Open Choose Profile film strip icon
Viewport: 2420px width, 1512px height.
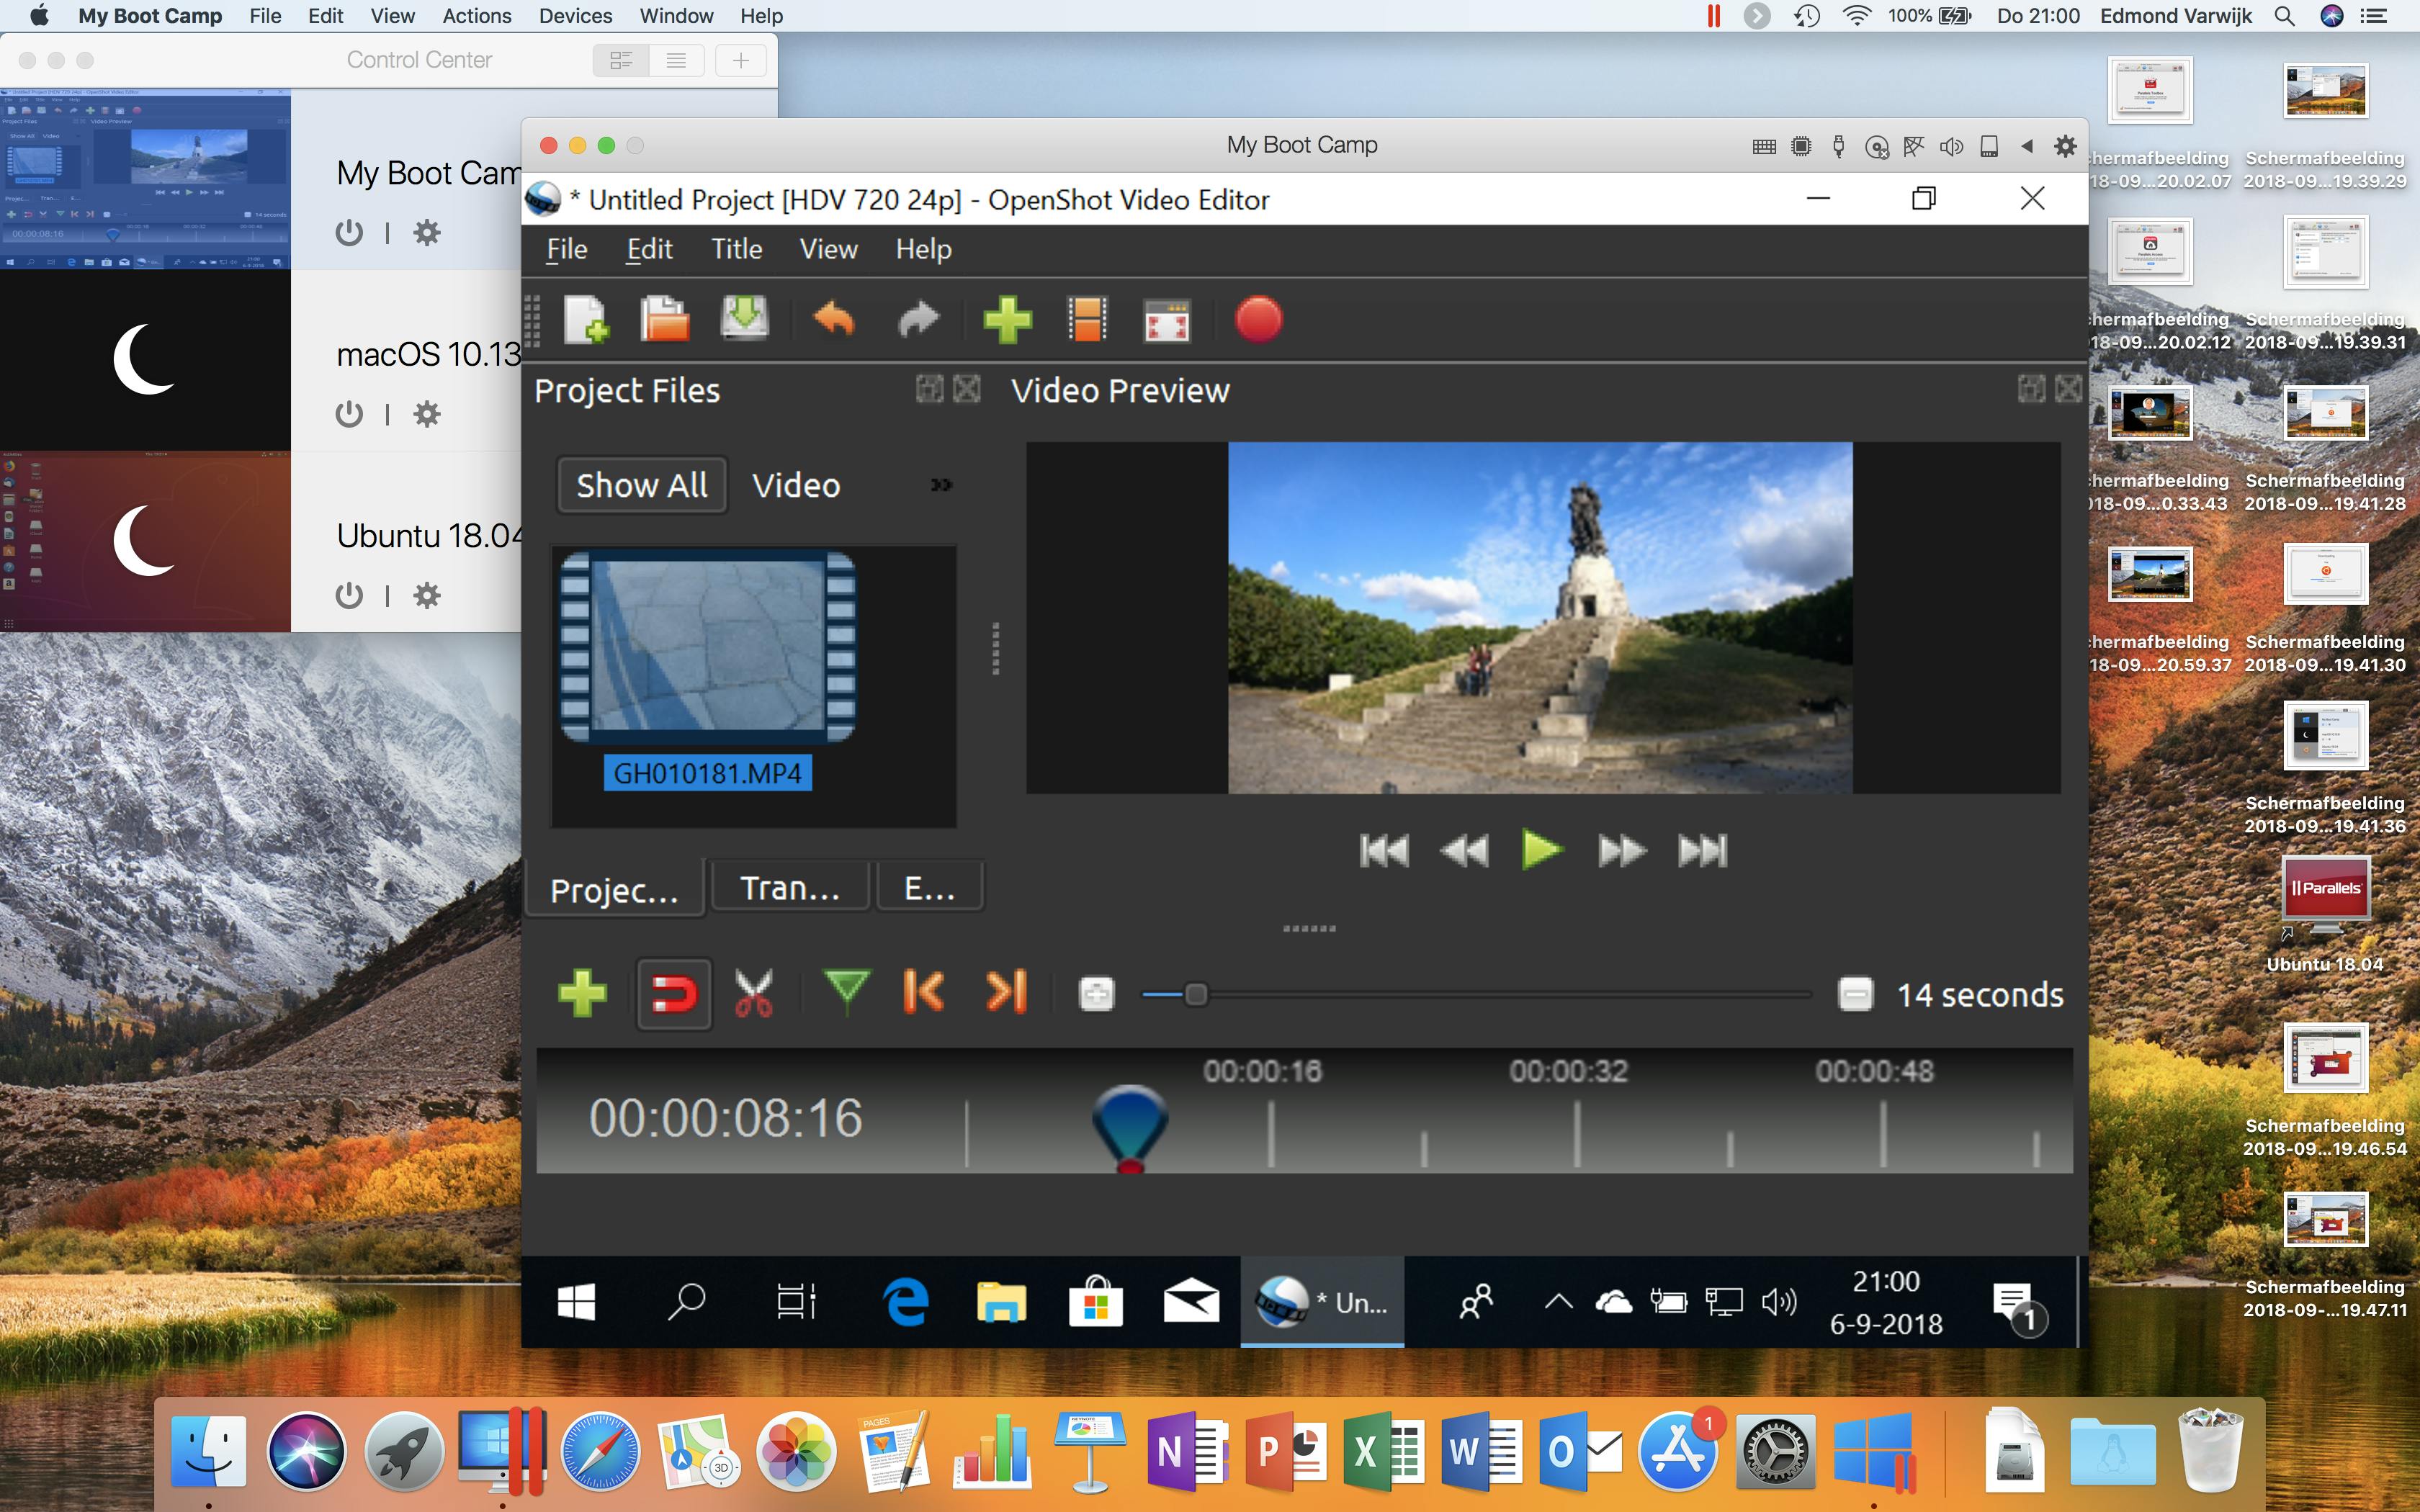[x=1087, y=320]
